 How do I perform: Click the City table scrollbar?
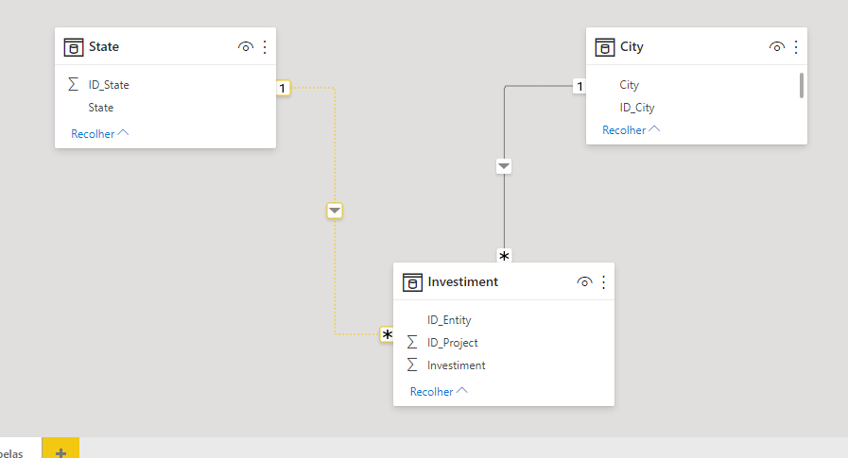(802, 85)
